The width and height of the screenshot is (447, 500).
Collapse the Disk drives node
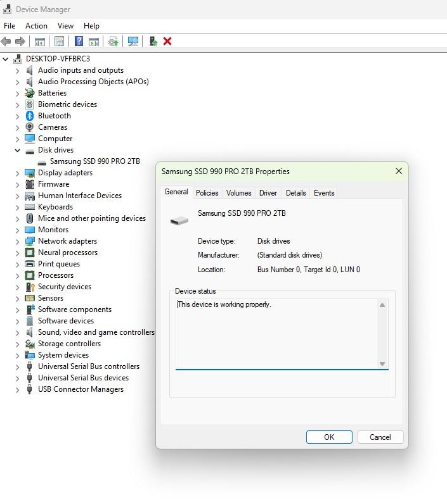pyautogui.click(x=17, y=150)
